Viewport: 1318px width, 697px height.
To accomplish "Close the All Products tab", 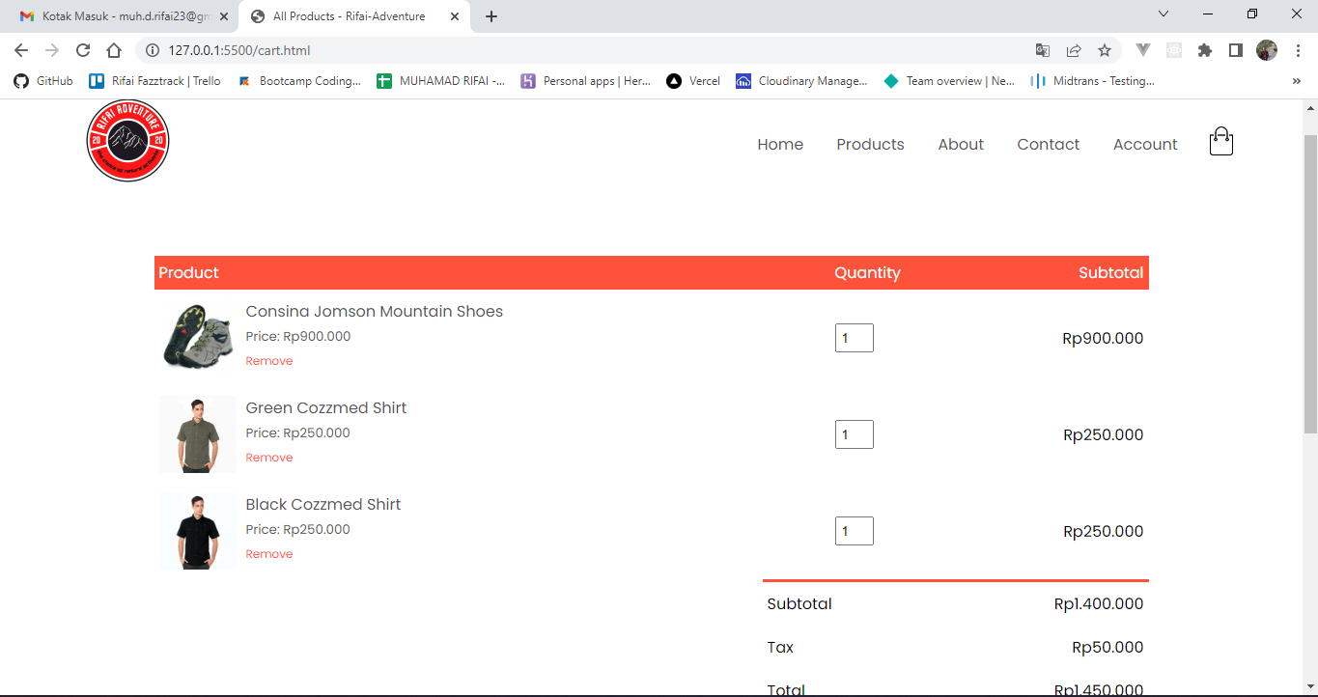I will point(455,16).
